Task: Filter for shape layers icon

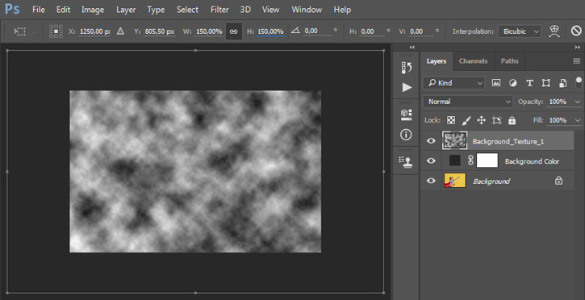Action: click(x=546, y=83)
